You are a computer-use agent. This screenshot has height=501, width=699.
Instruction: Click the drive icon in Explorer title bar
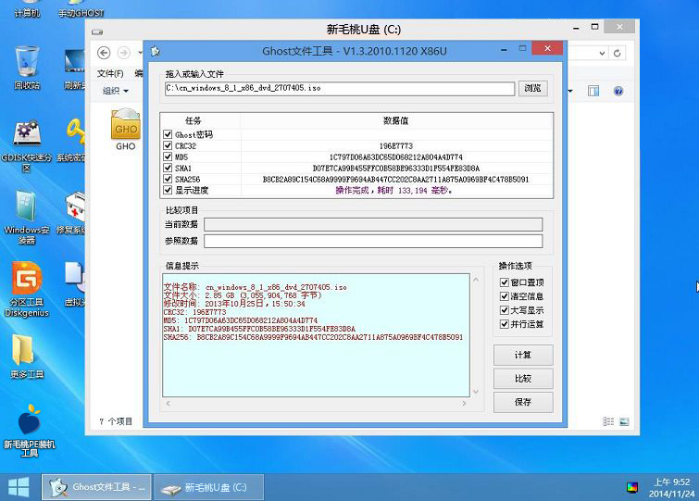(x=97, y=31)
